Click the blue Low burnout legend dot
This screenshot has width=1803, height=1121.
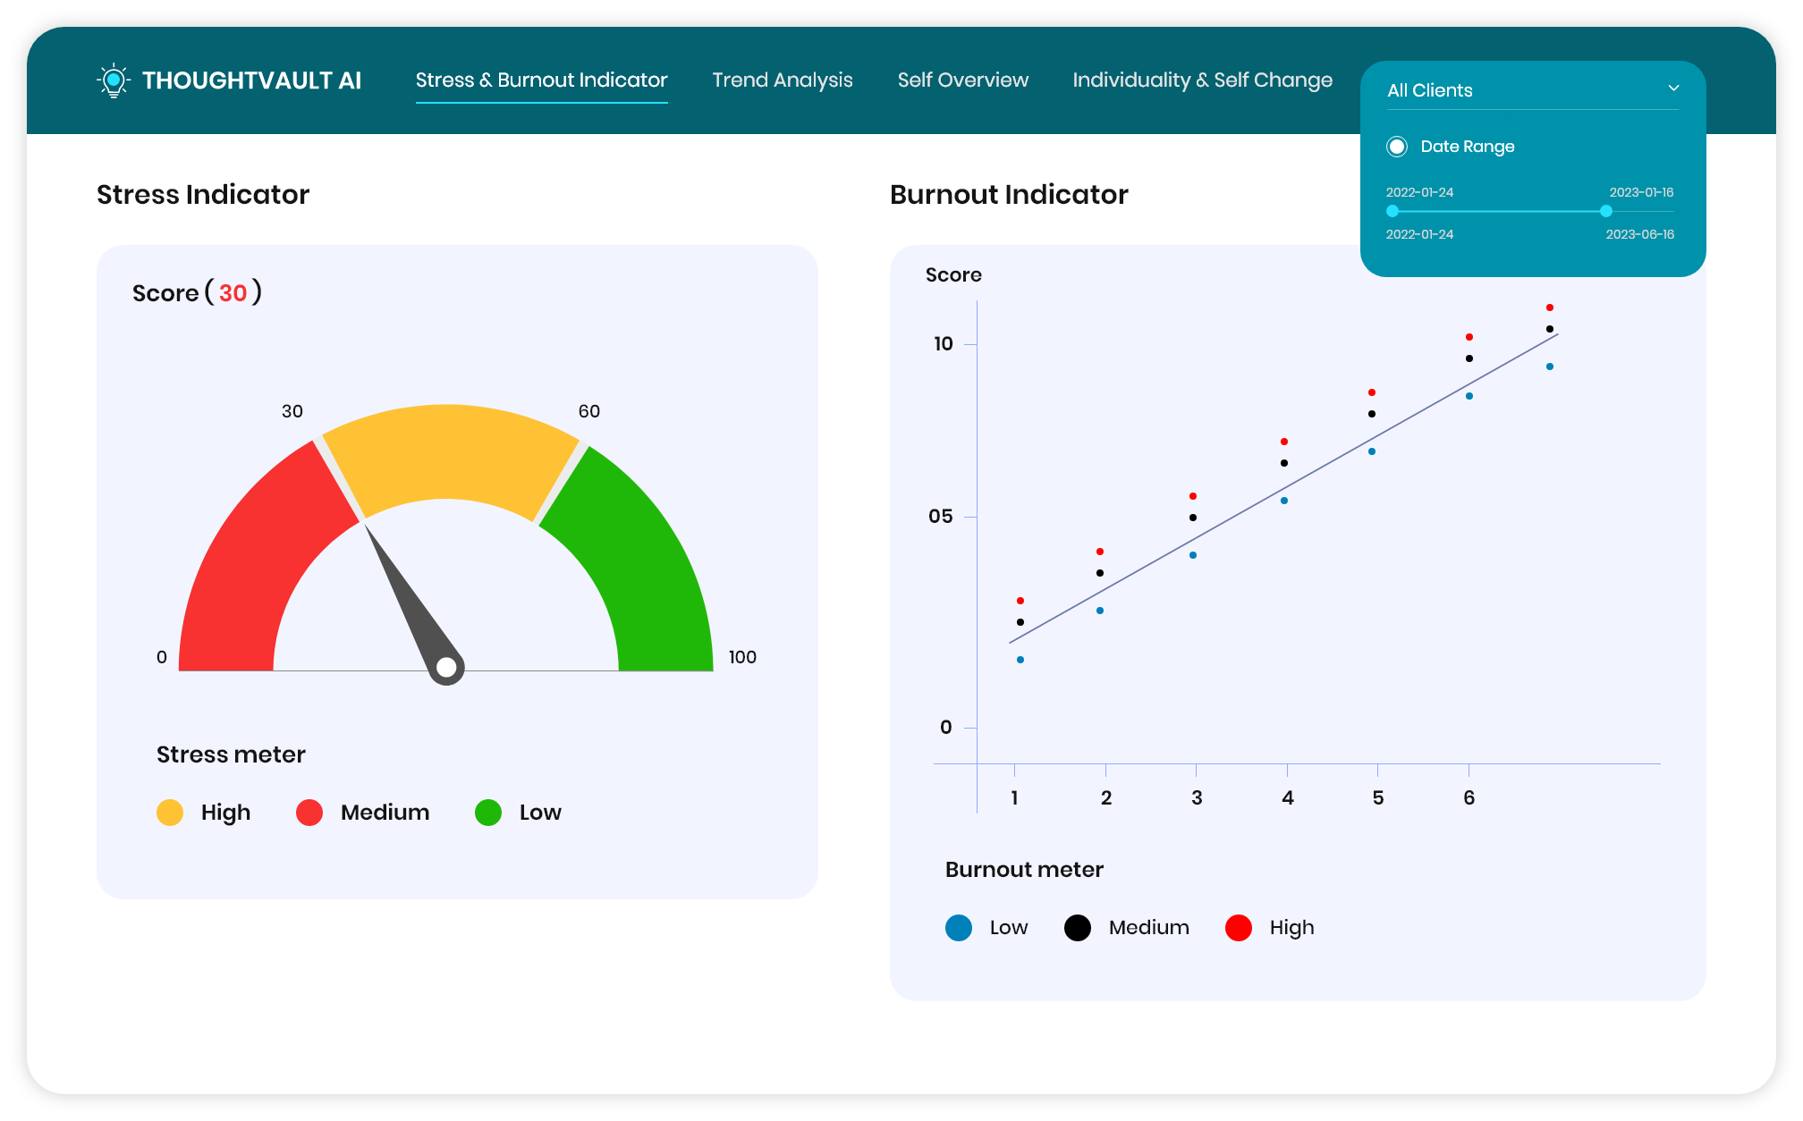click(959, 928)
